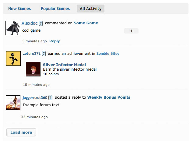Select the All Activity tab

90,9
